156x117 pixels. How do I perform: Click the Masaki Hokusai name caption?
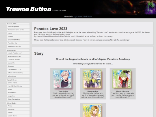coord(123,91)
